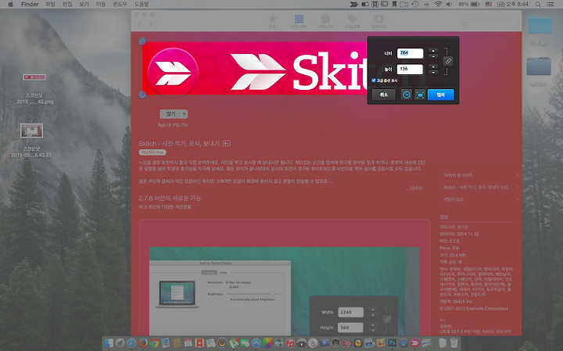
Task: Click the round Skitch app icon
Action: tap(173, 73)
